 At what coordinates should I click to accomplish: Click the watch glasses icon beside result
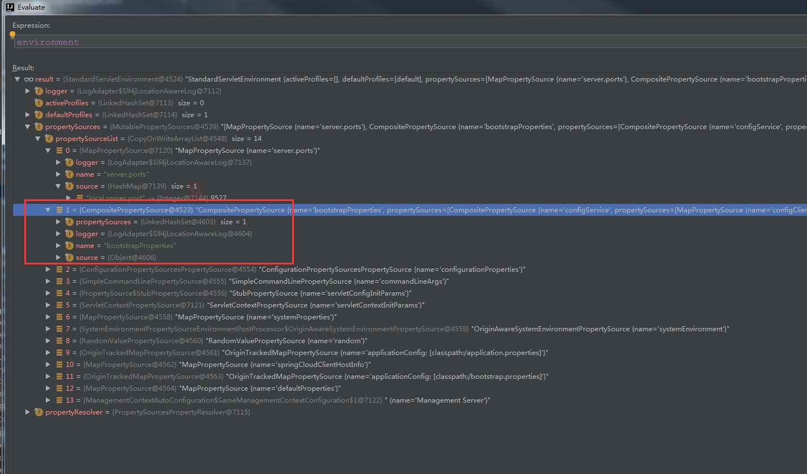click(28, 79)
